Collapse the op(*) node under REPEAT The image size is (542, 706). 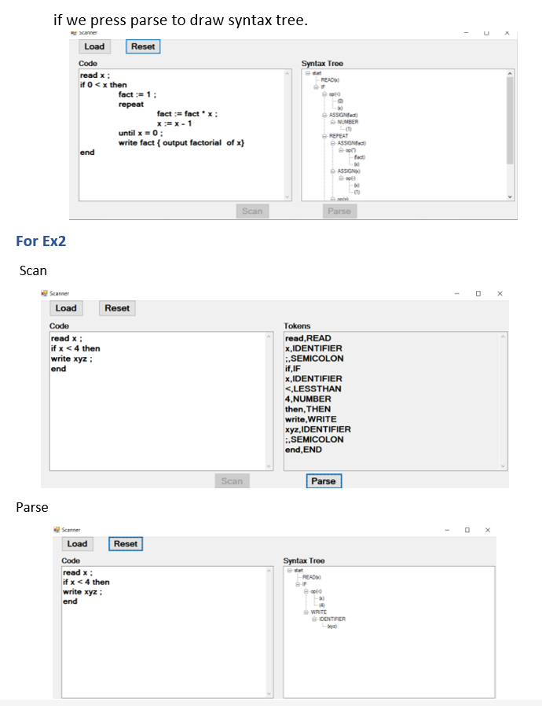341,150
